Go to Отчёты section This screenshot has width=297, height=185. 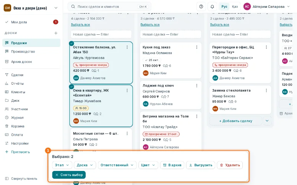pos(31,84)
